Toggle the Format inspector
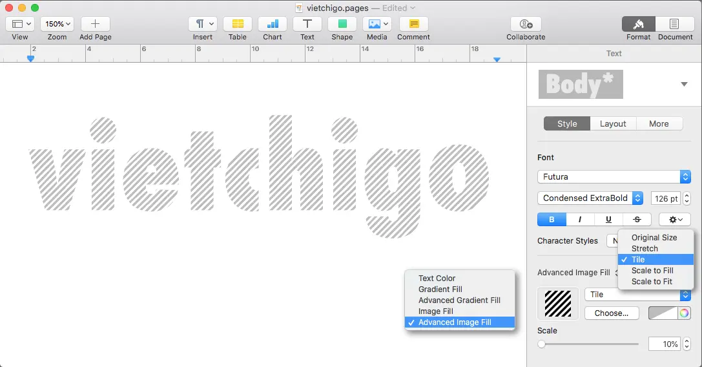The height and width of the screenshot is (367, 702). pyautogui.click(x=639, y=24)
